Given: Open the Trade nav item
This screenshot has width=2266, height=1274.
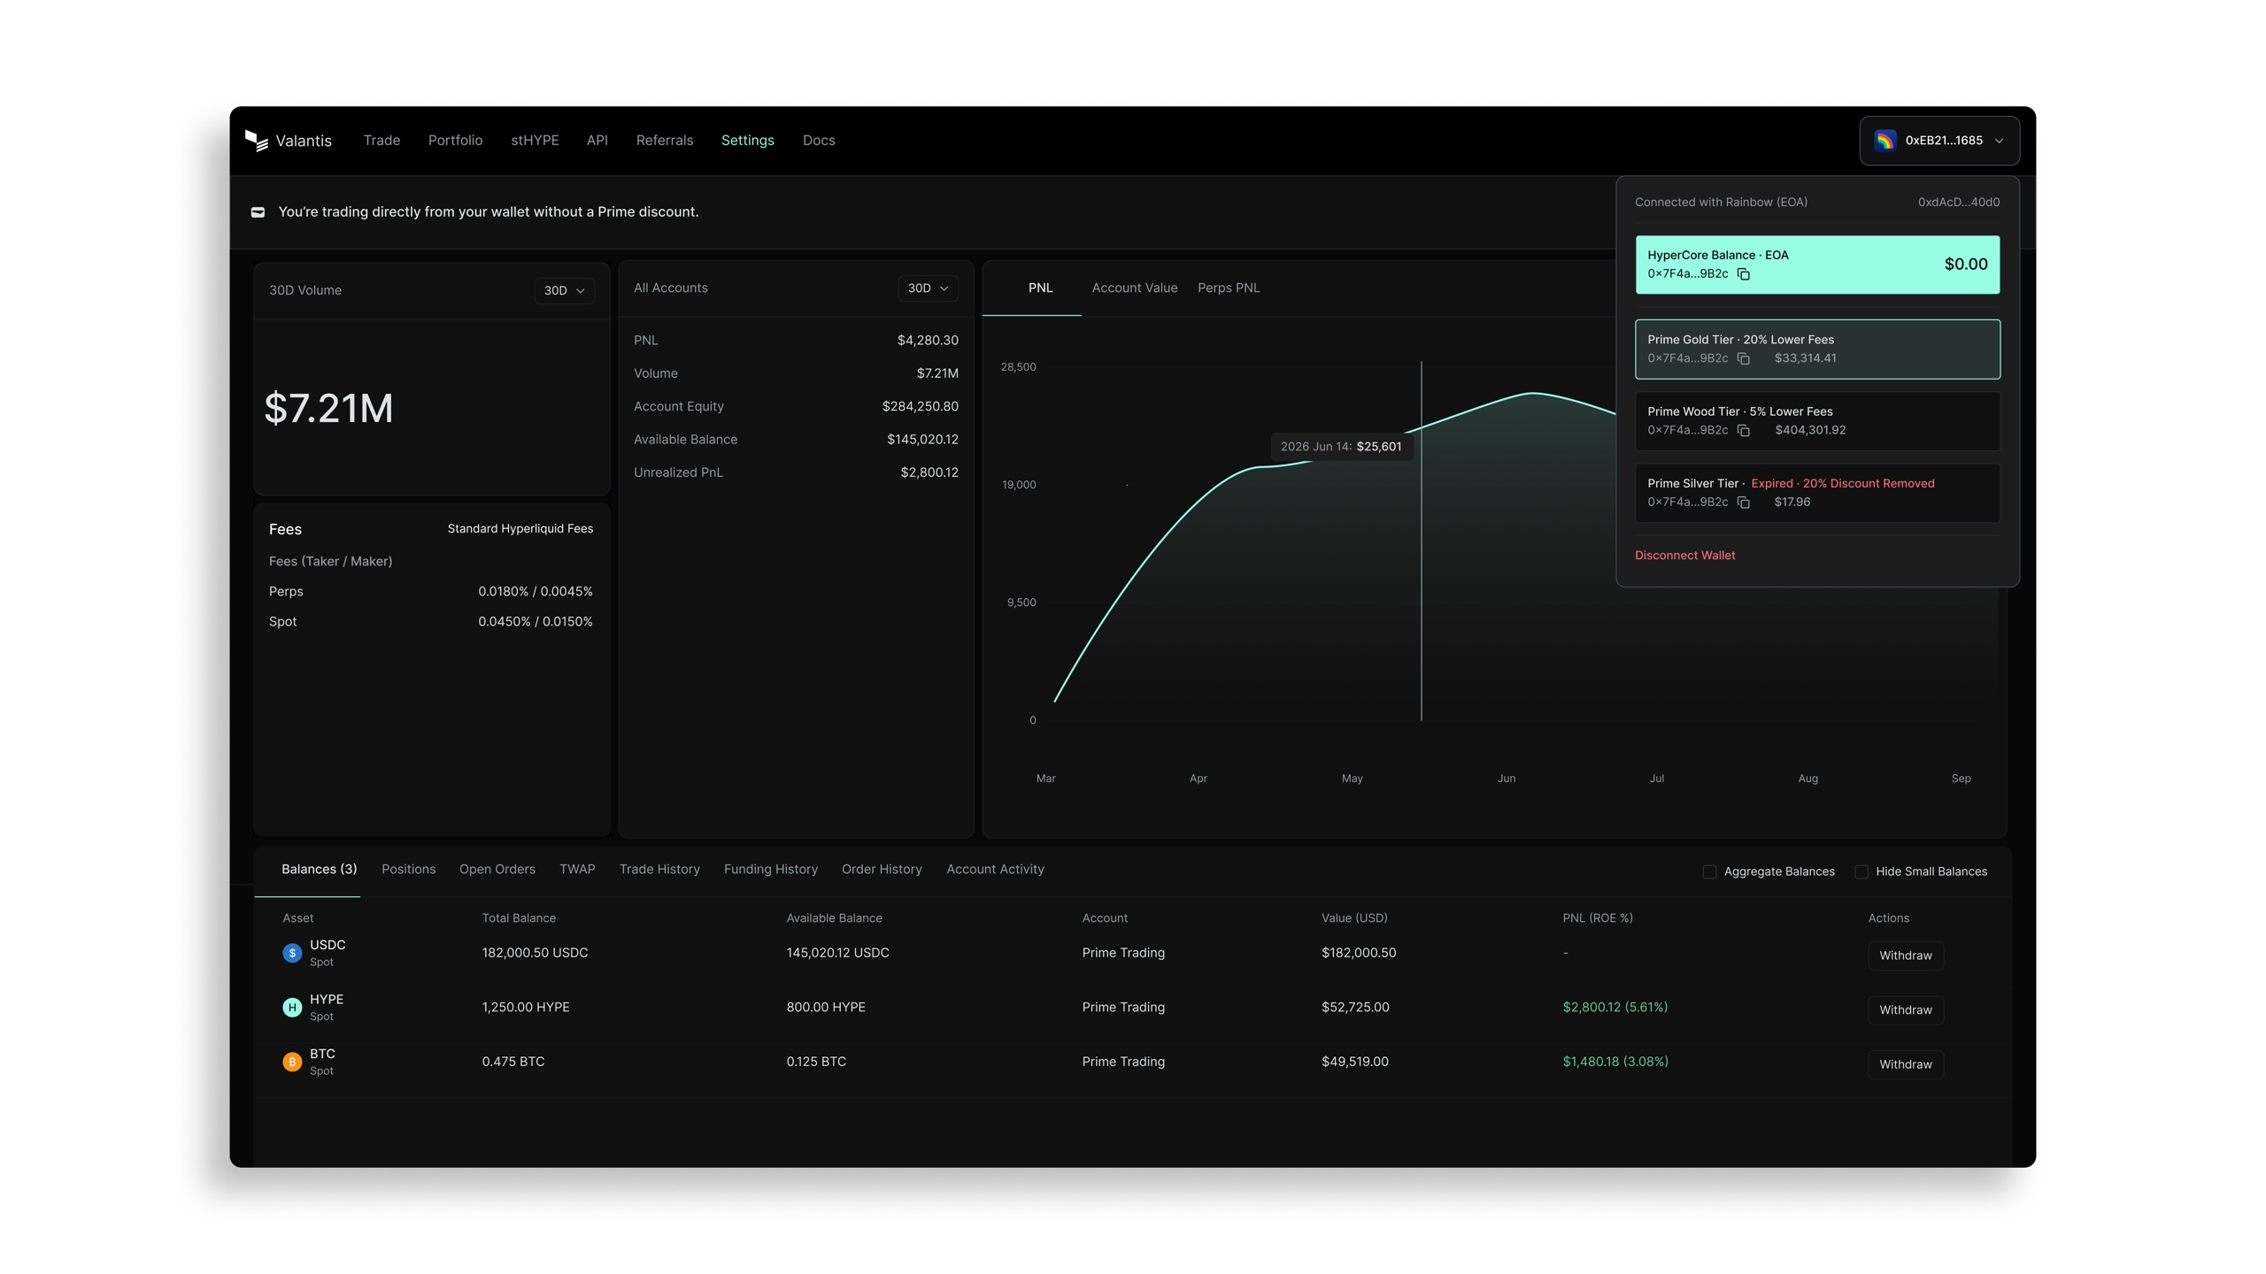Looking at the screenshot, I should click(382, 141).
